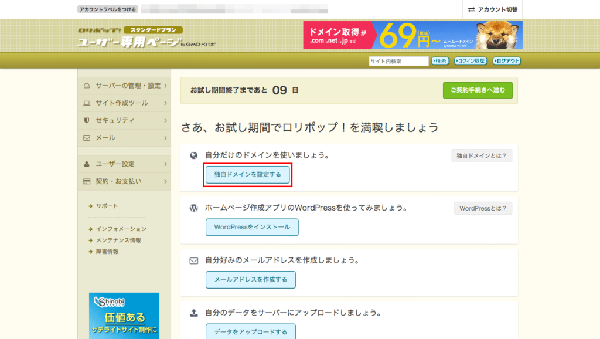600x339 pixels.
Task: Click the ログアウト button
Action: (507, 60)
